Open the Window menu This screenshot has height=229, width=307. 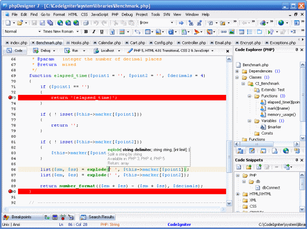[x=192, y=14]
